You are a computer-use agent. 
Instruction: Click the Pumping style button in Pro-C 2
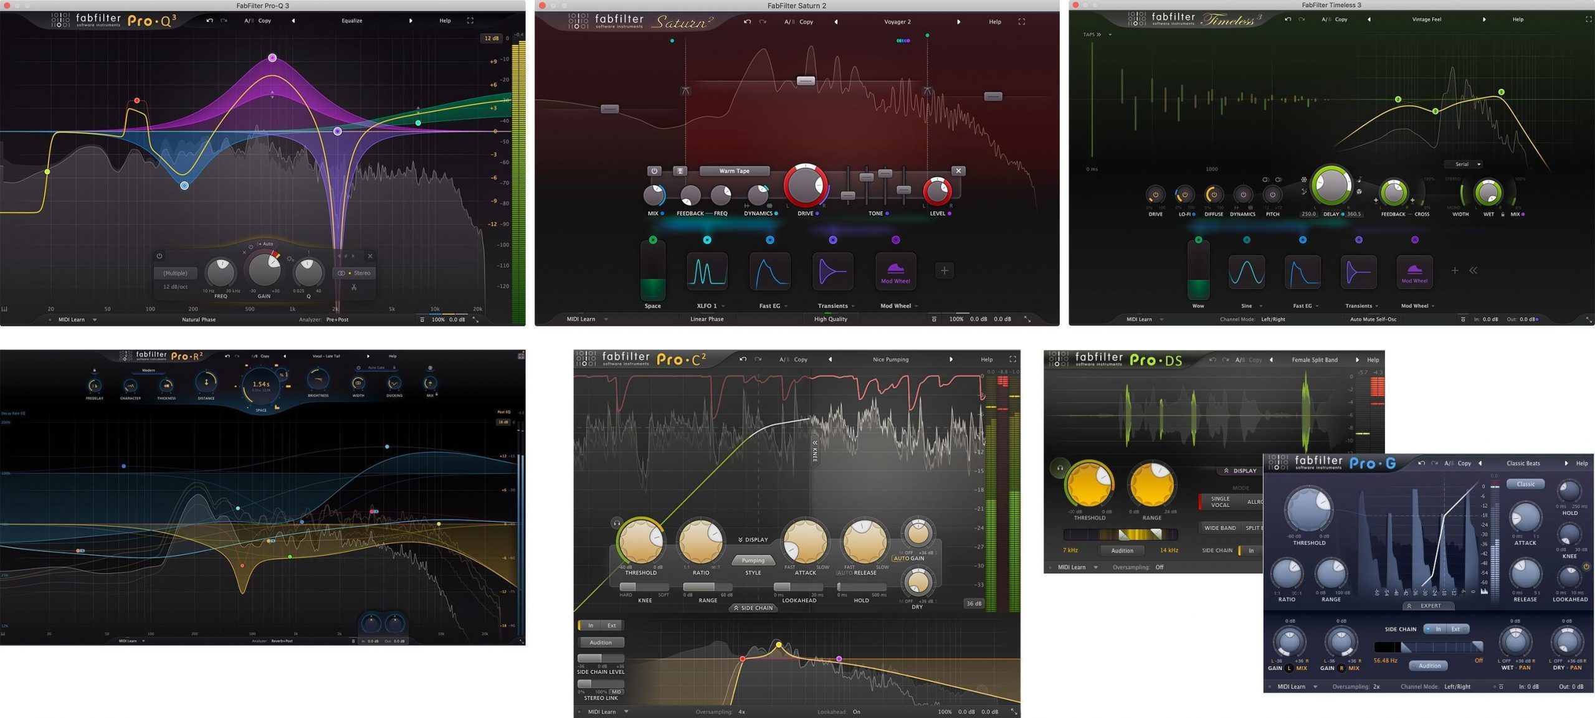753,560
